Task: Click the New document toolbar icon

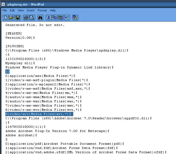Action: pyautogui.click(x=6, y=17)
